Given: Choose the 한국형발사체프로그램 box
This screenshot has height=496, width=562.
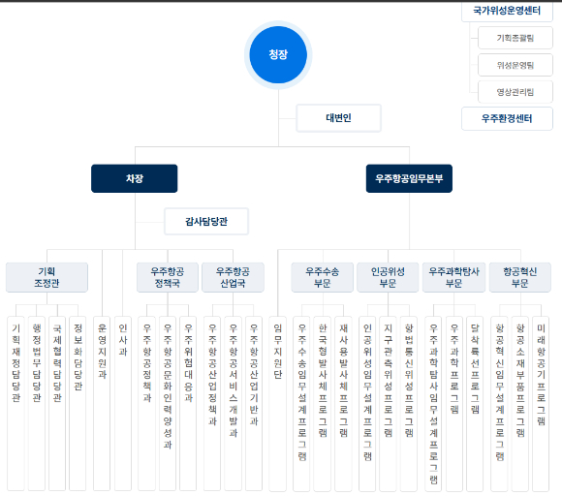Looking at the screenshot, I should coord(323,404).
